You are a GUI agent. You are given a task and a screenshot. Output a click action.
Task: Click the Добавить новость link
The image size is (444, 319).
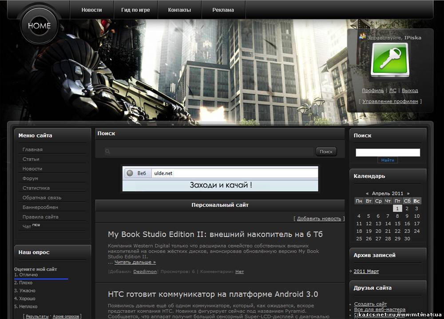(x=319, y=218)
